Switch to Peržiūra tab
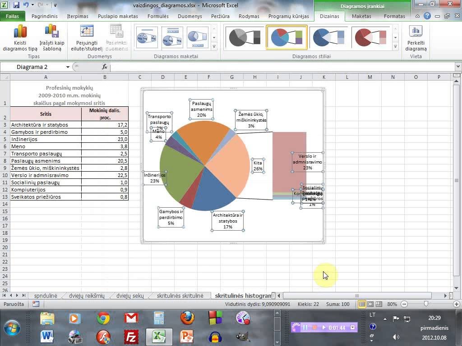The image size is (462, 346). click(x=220, y=16)
